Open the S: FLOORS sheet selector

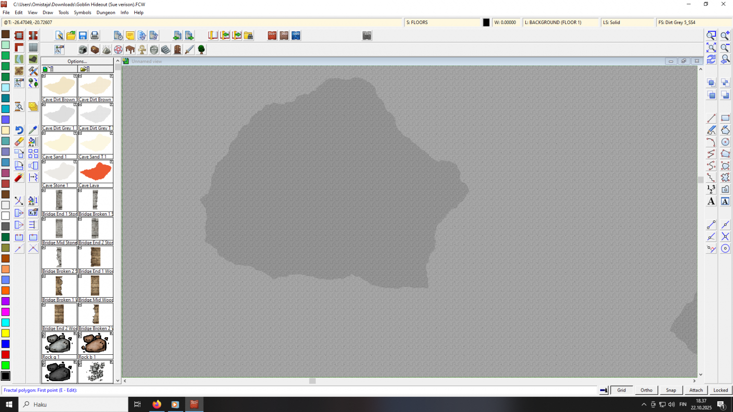point(442,22)
